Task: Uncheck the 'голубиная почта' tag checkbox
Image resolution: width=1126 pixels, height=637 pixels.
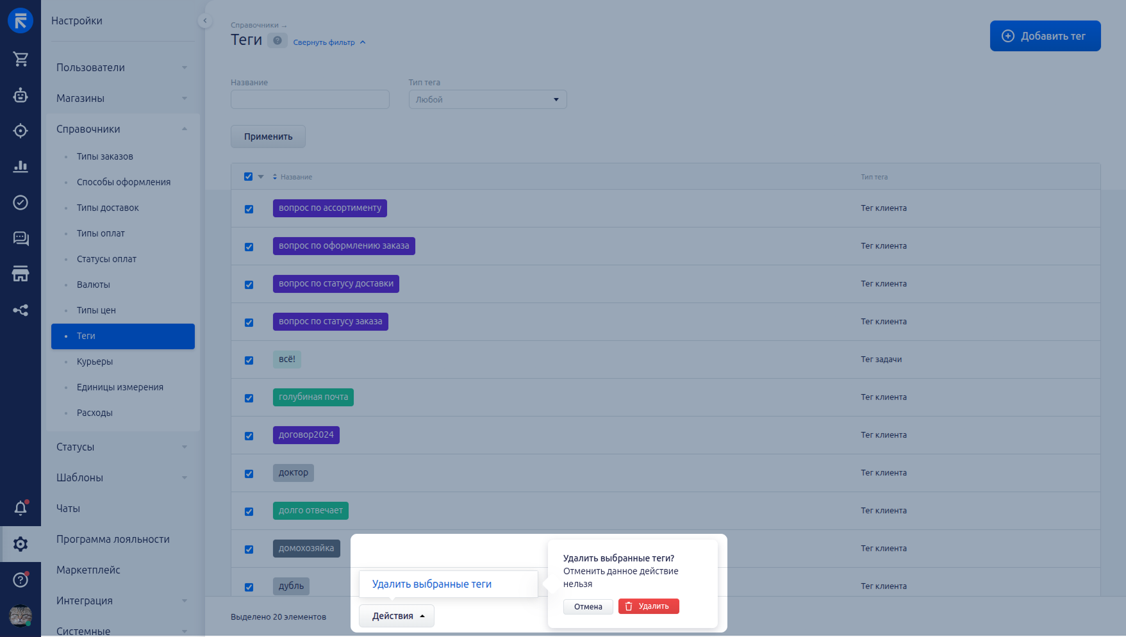Action: pos(249,398)
